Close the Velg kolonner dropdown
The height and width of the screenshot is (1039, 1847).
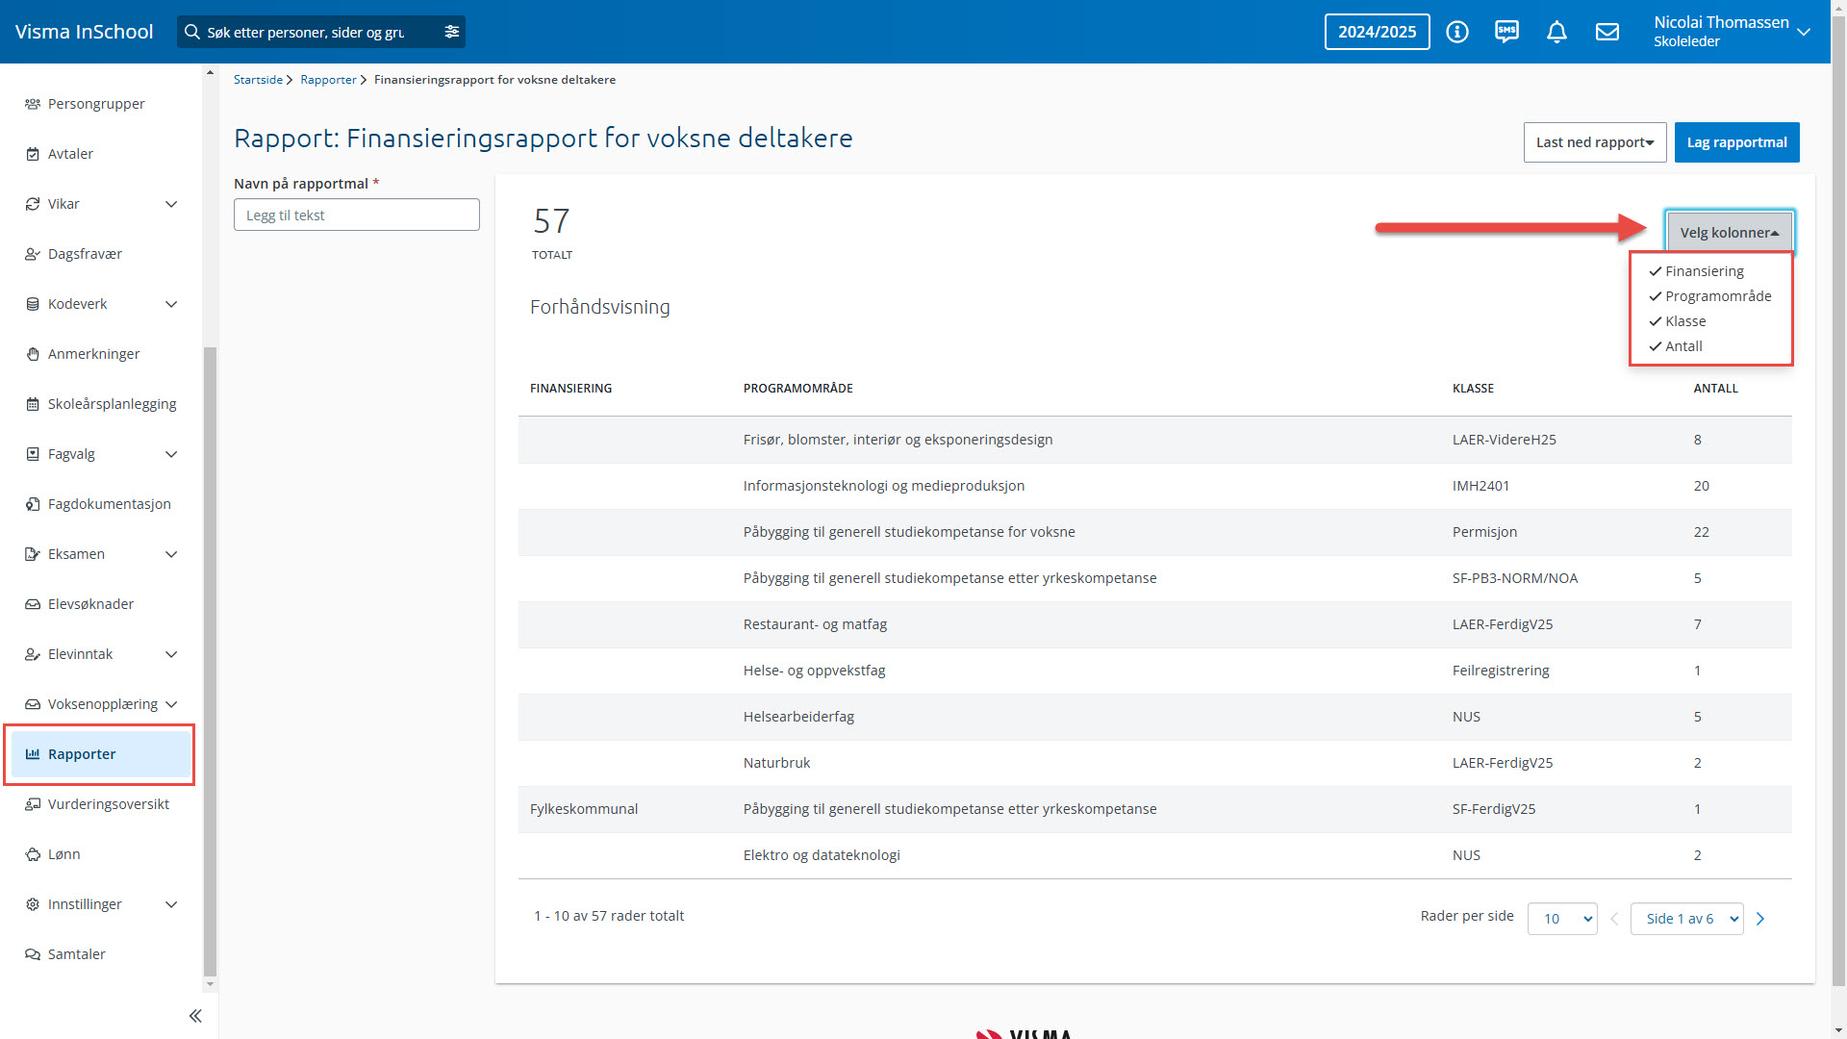(1730, 233)
